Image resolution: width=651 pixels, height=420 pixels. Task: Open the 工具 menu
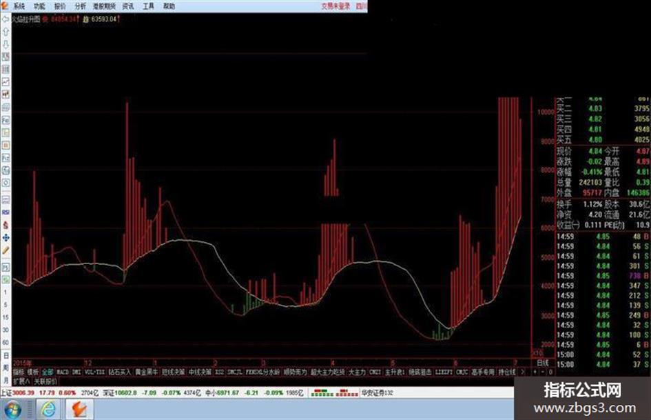(149, 6)
